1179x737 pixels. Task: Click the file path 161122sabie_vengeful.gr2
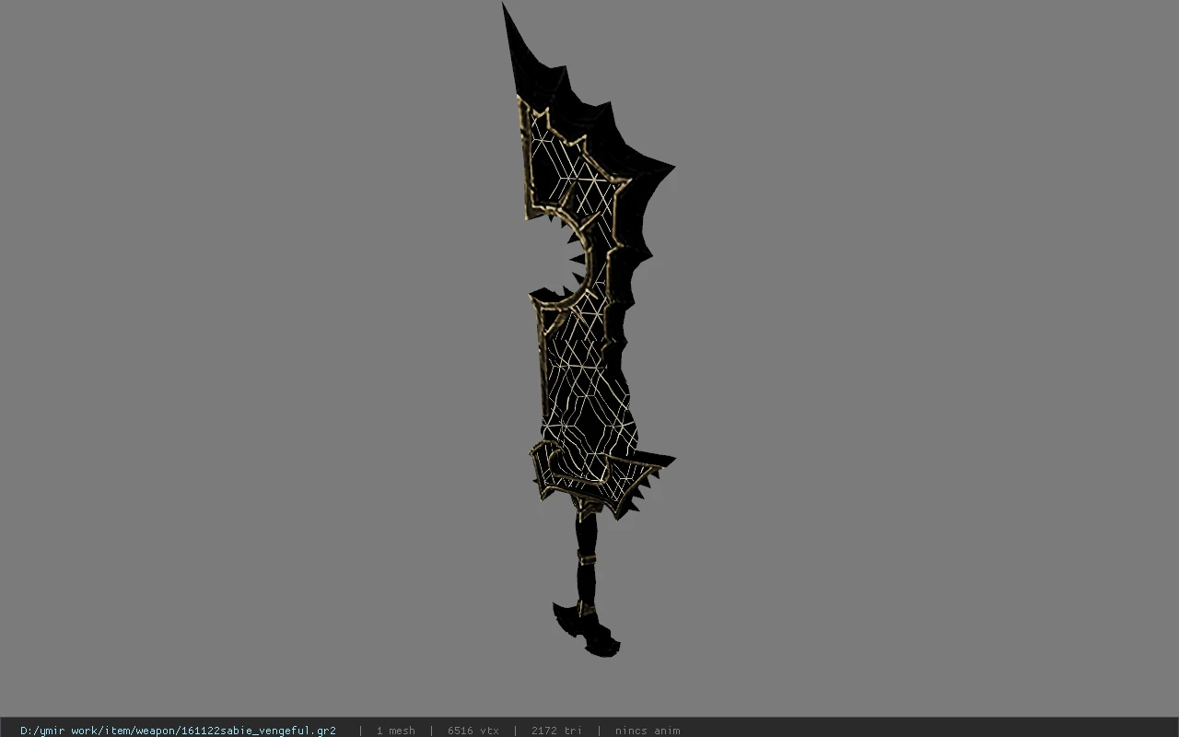tap(178, 731)
